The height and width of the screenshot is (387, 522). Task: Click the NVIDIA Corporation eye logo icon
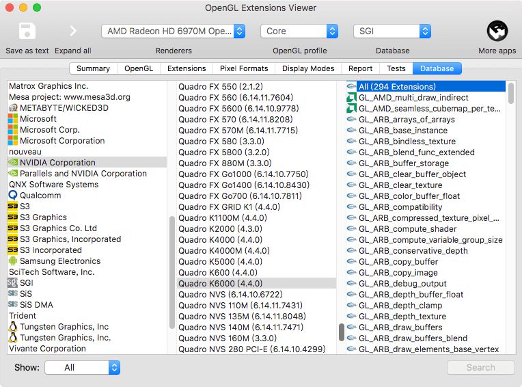pyautogui.click(x=13, y=163)
